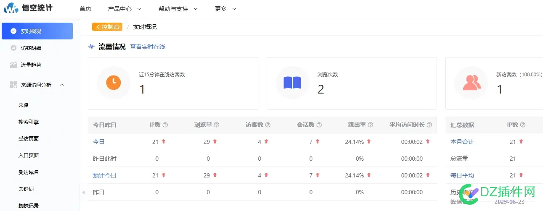Expand the 产品中心 dropdown menu

click(x=124, y=9)
